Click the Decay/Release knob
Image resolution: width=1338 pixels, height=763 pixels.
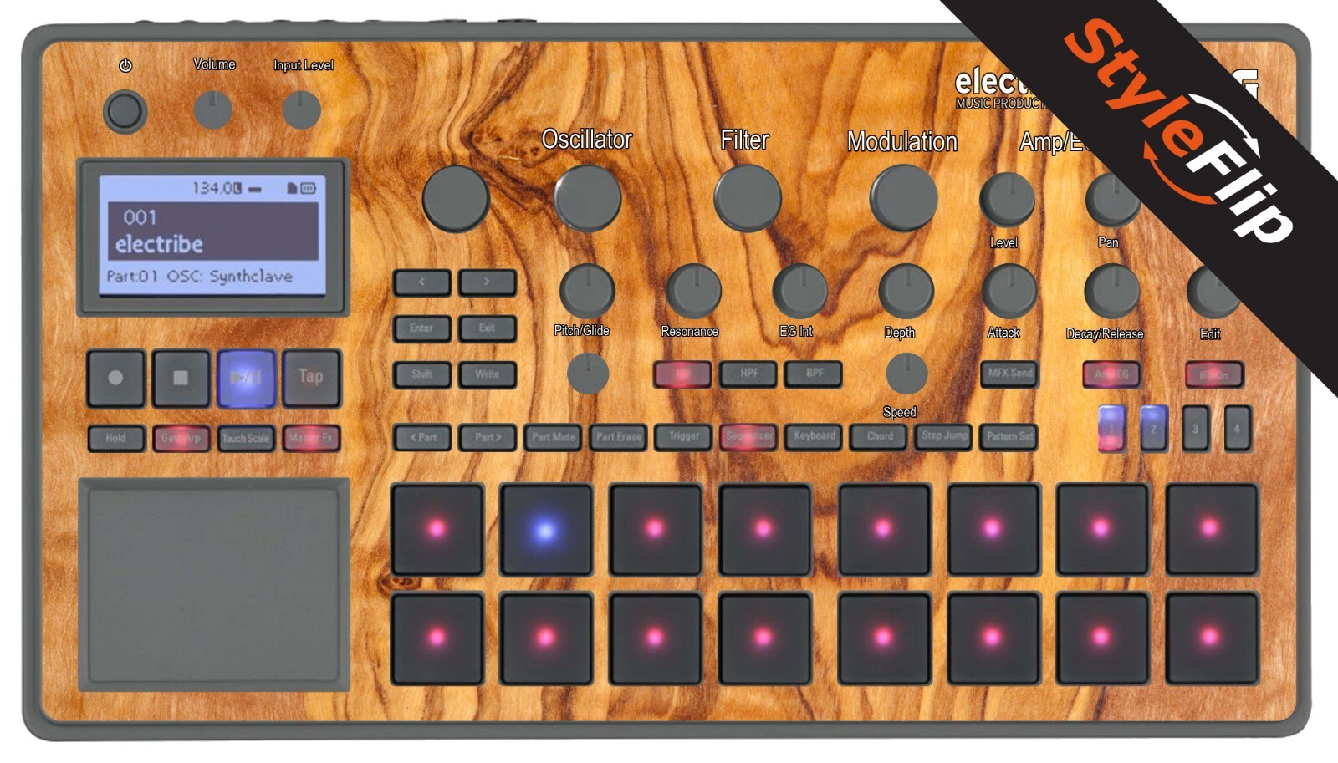(1112, 292)
